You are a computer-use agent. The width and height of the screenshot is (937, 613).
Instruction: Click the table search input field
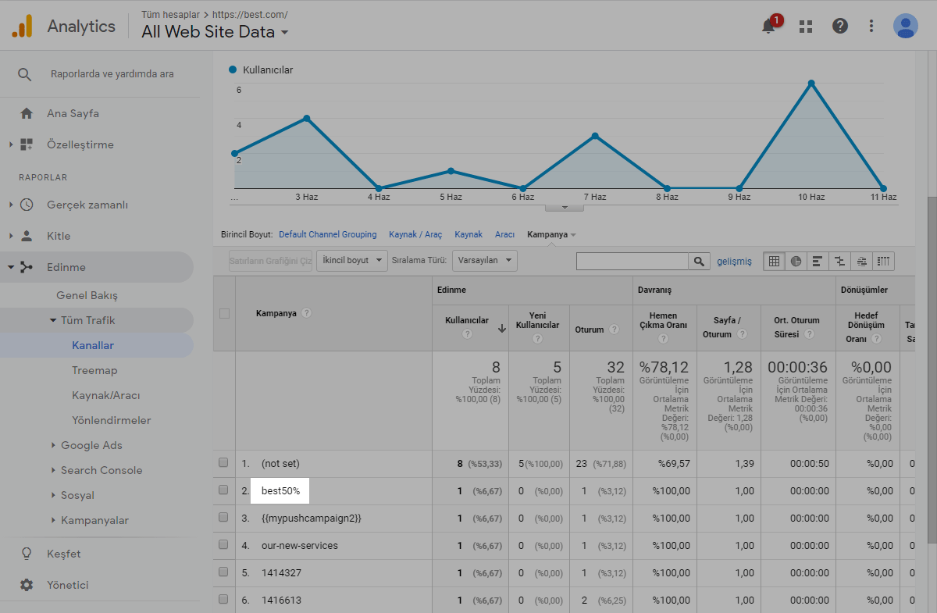632,261
